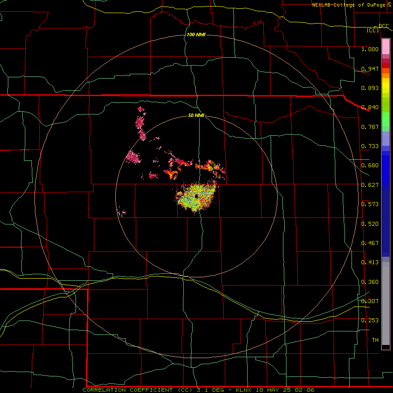Select the 0.520 scale value

pos(370,224)
